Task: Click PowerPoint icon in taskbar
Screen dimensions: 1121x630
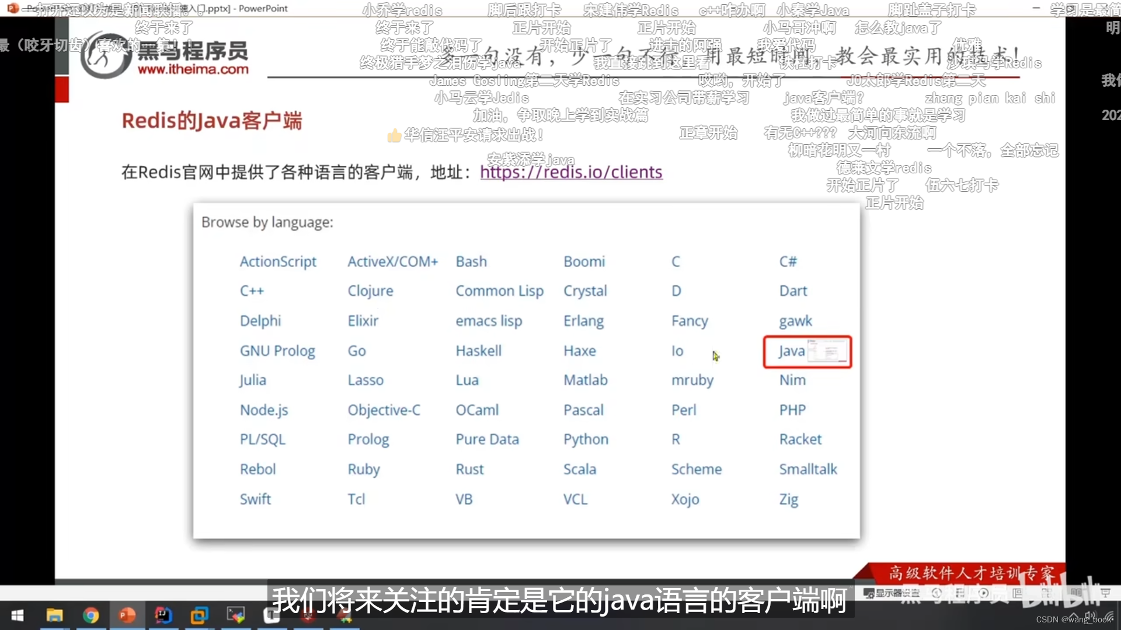Action: coord(127,615)
